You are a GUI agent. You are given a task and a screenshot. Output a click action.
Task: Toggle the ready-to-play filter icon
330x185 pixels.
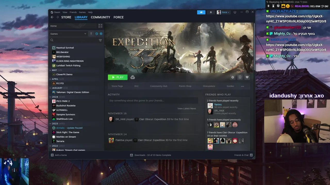(x=101, y=34)
